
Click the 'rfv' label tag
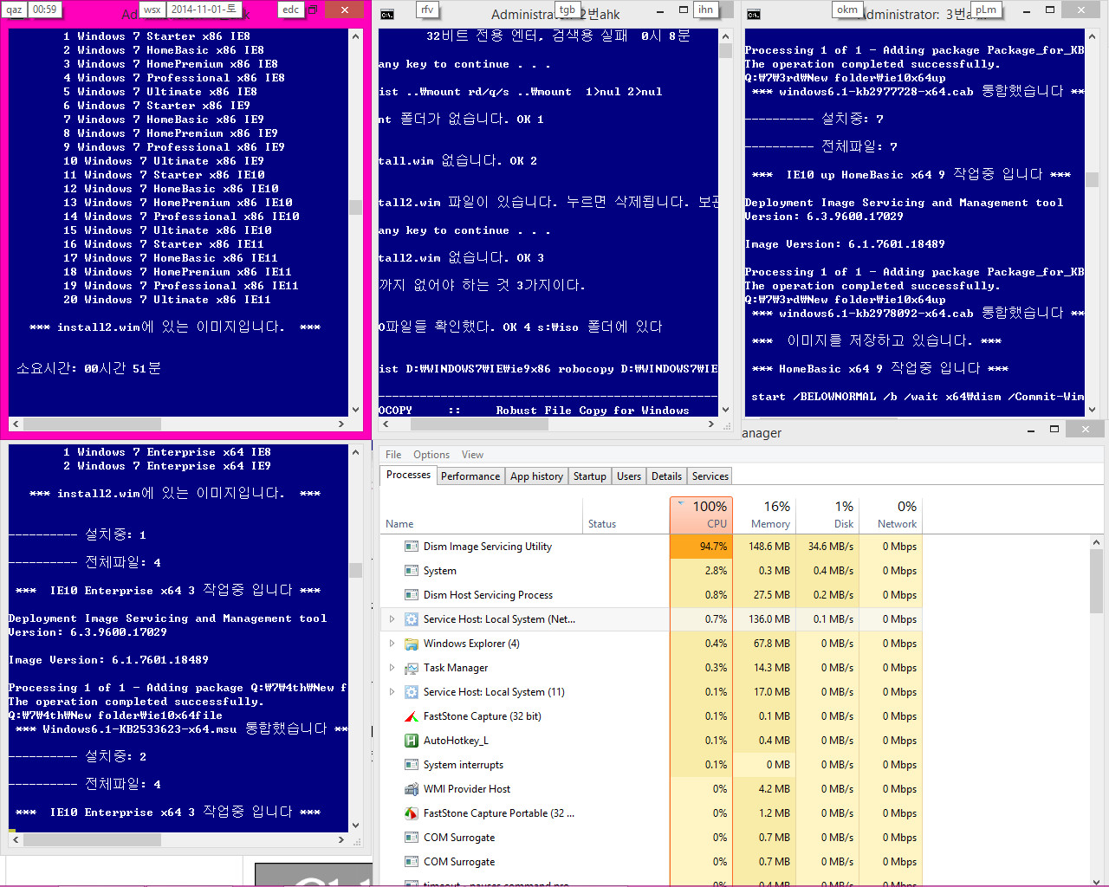(427, 10)
